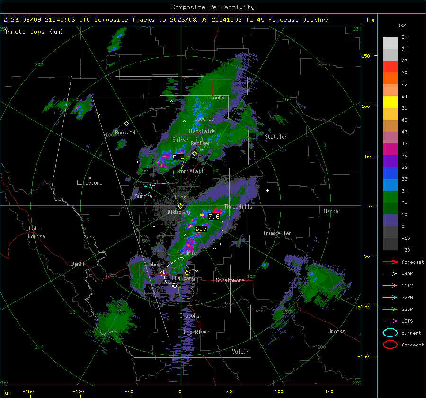Click the cyan storm outline above Sundre
The image size is (426, 398).
coord(146,189)
